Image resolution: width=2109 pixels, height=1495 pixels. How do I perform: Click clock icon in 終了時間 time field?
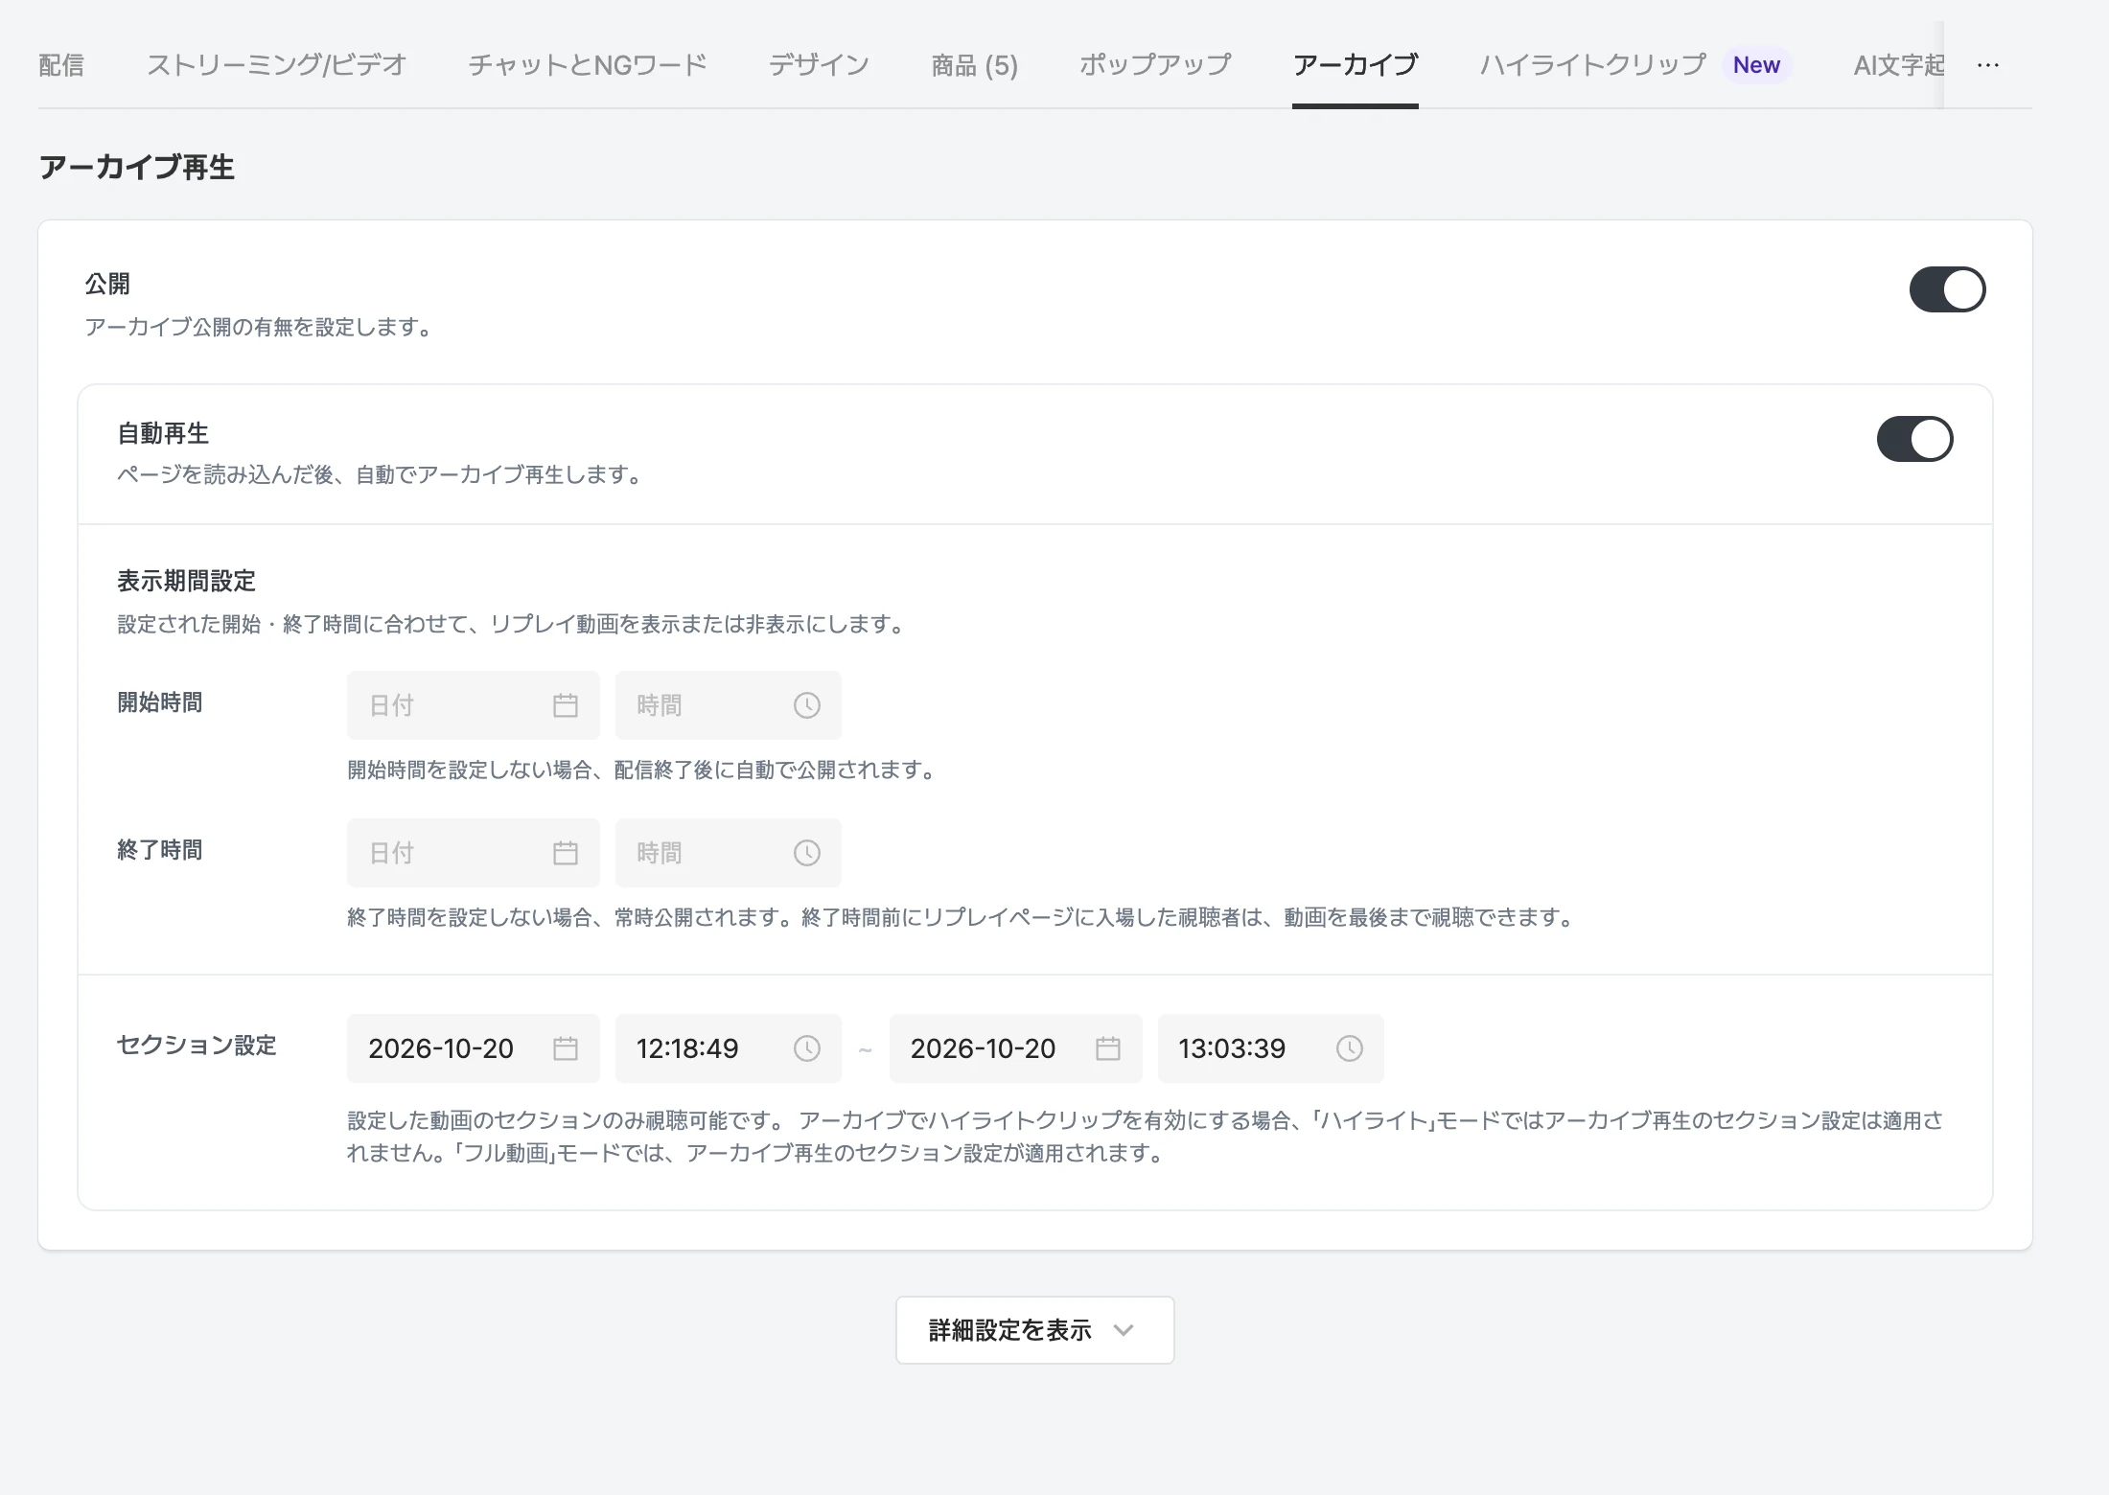pos(807,853)
